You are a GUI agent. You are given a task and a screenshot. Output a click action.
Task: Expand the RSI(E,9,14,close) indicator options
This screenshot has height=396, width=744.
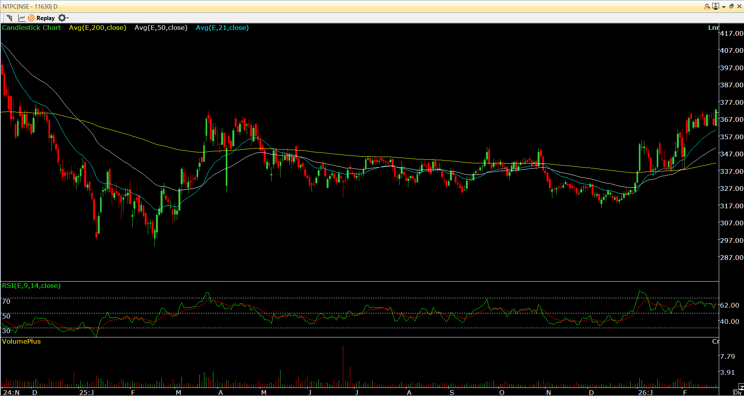pos(31,286)
